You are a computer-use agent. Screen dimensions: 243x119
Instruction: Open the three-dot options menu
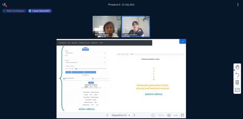(238, 5)
